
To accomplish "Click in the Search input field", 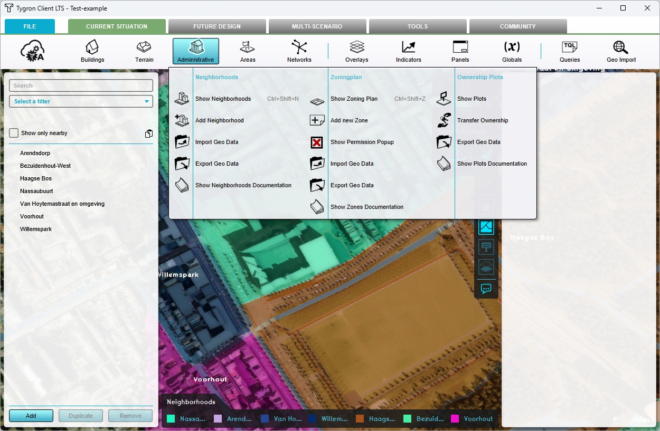I will (x=81, y=85).
